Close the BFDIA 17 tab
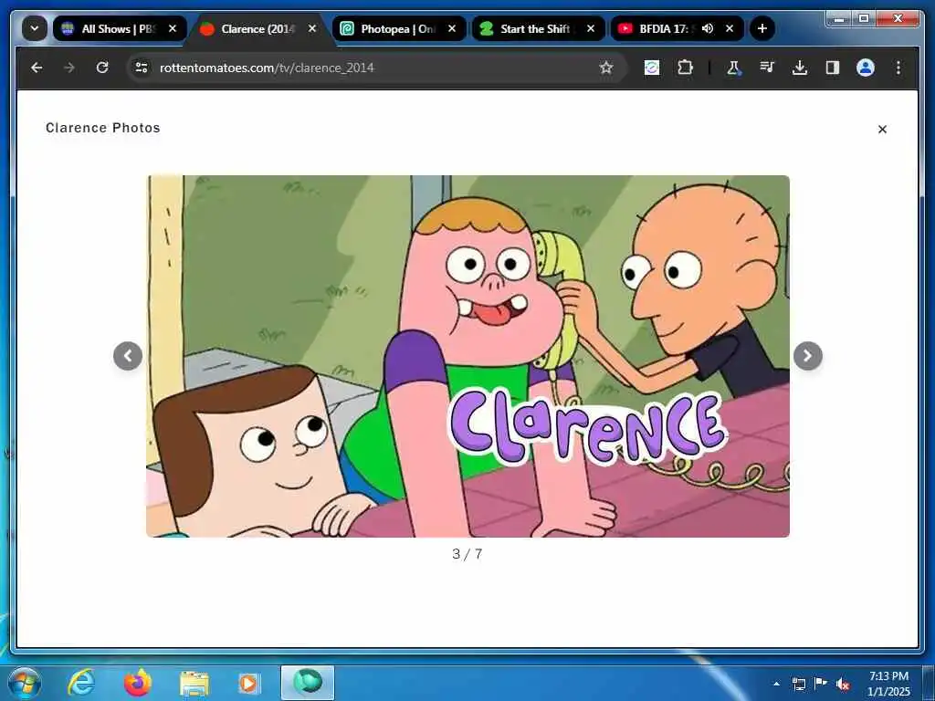 point(730,28)
